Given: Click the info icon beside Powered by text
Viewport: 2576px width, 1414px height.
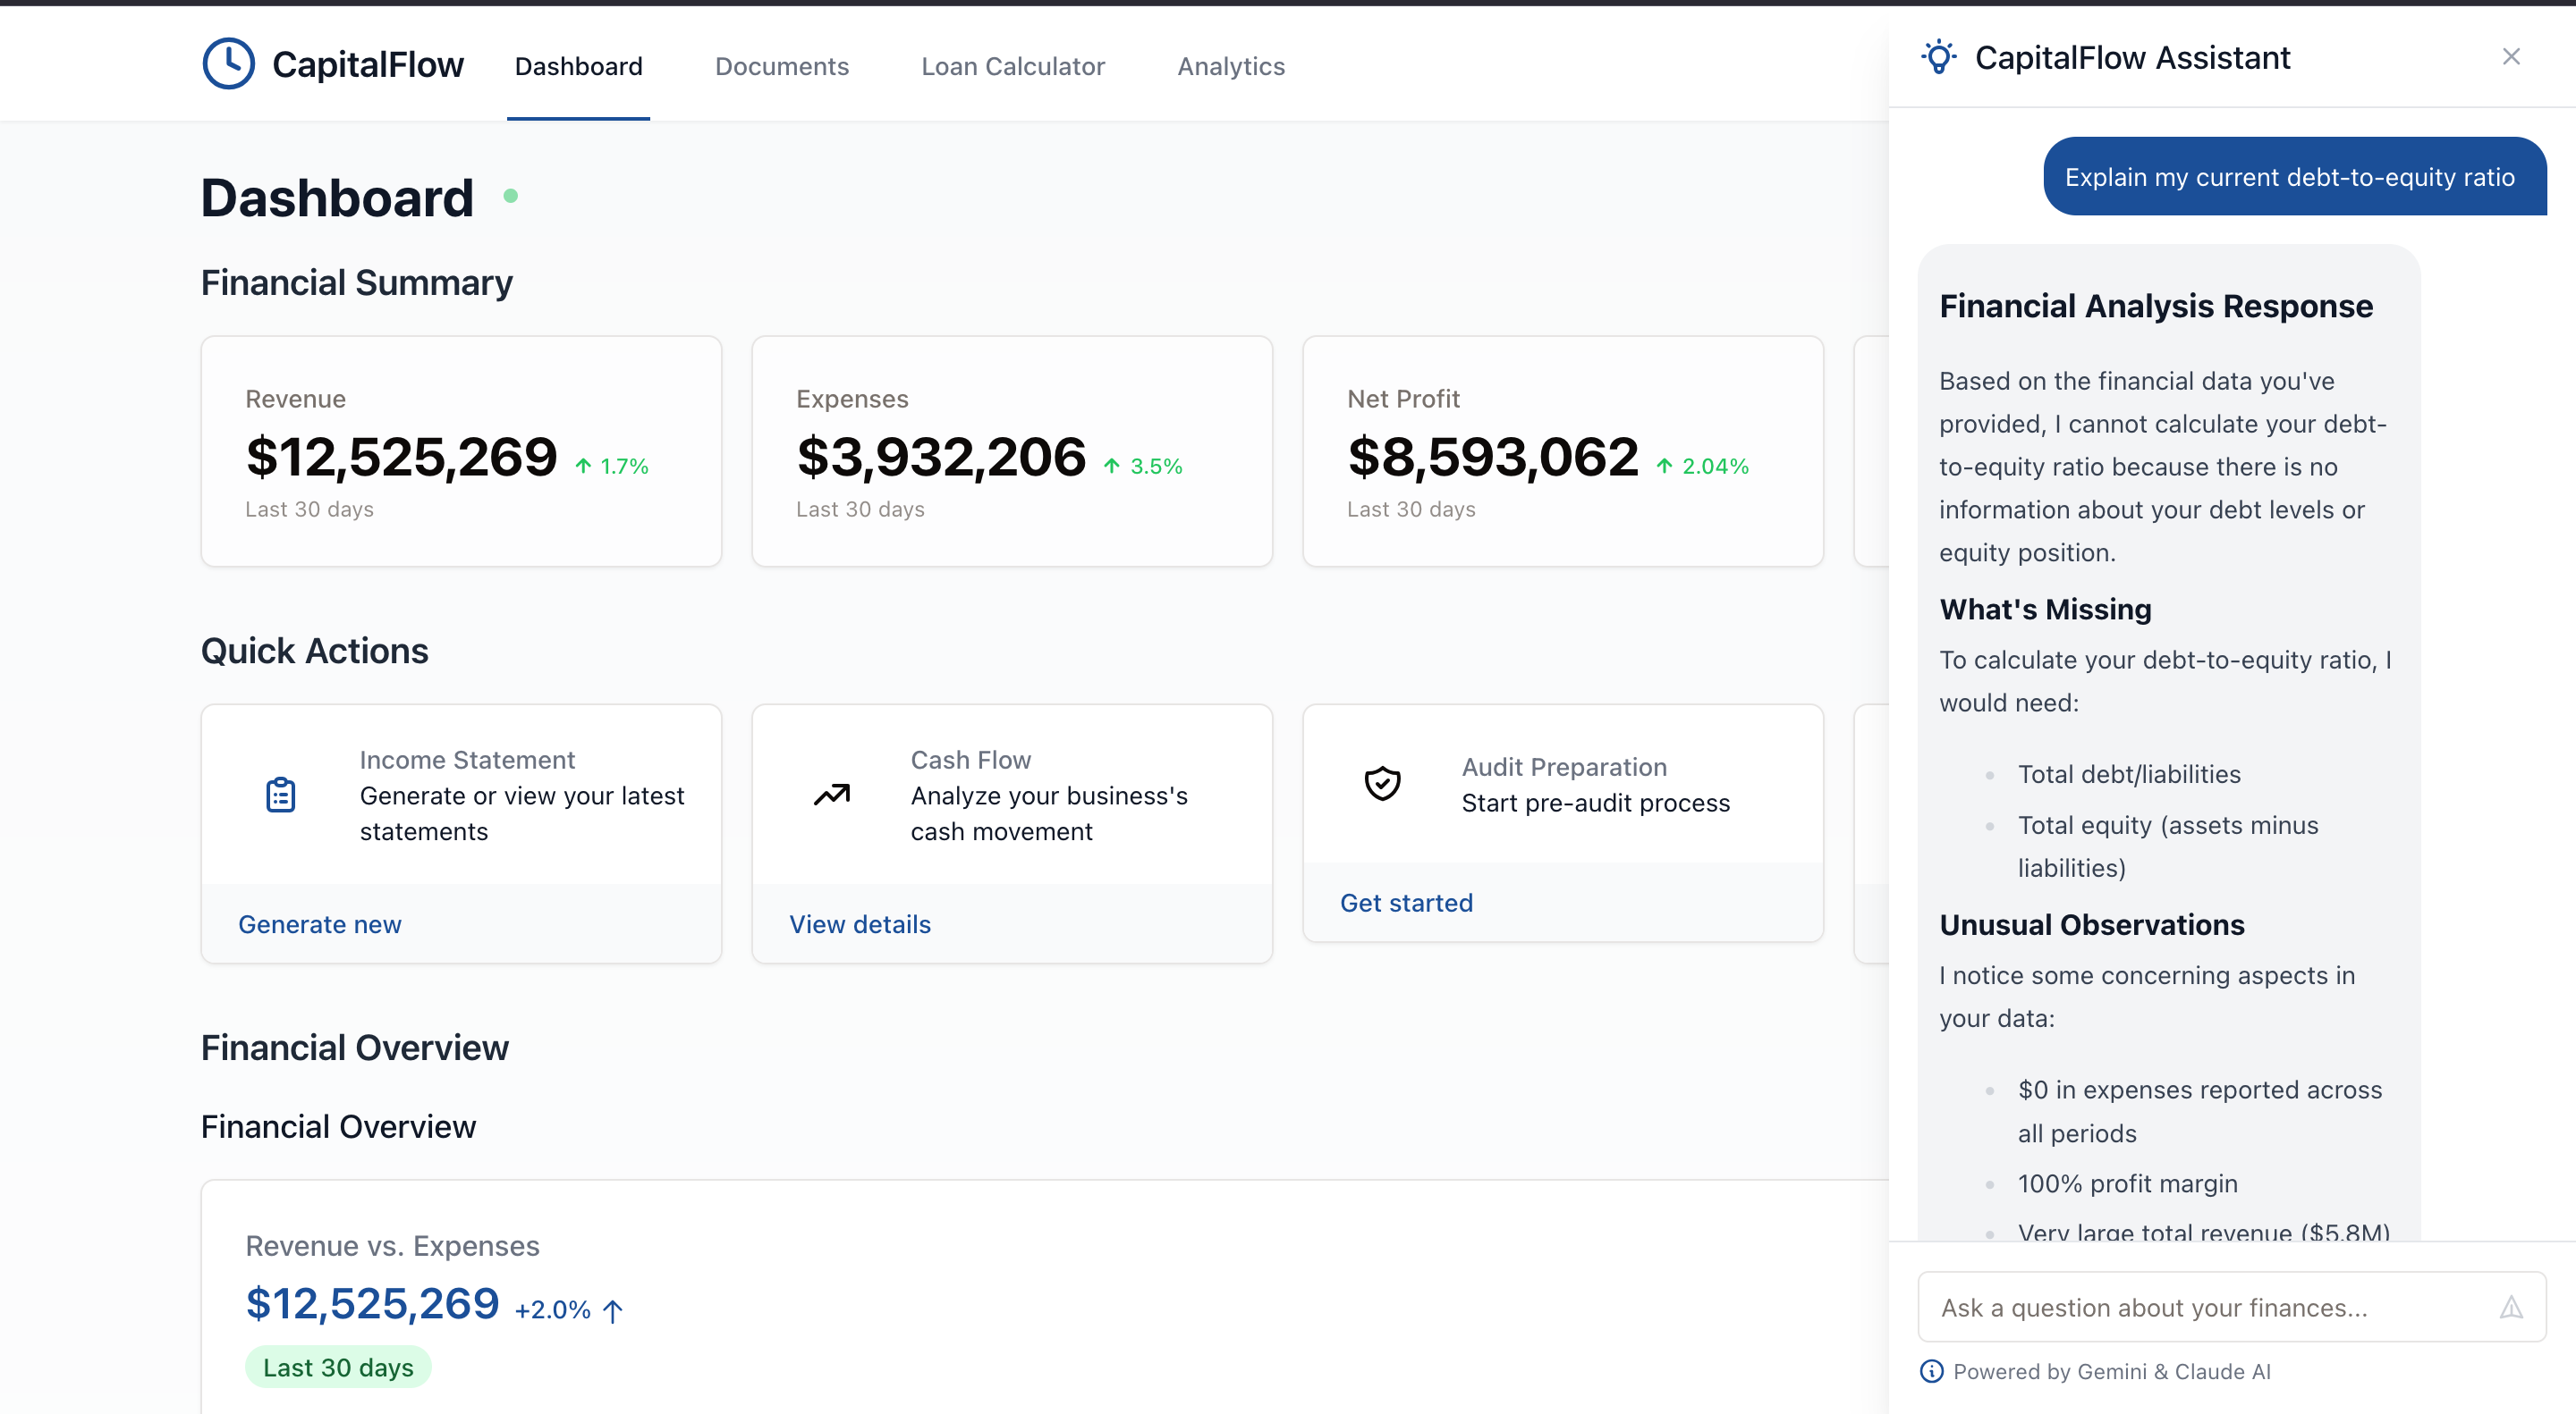Looking at the screenshot, I should (1932, 1371).
